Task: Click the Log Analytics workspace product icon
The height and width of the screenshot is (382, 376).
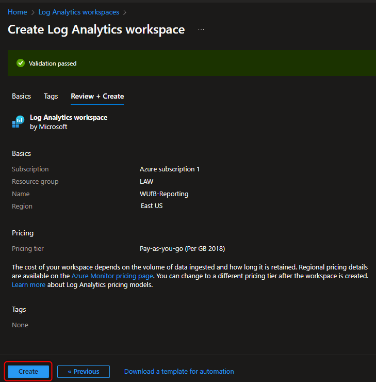Action: point(18,121)
